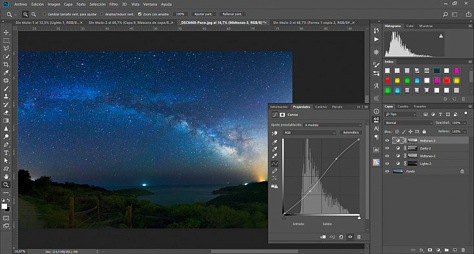Select the Brush tool
474x254 pixels.
pyautogui.click(x=6, y=88)
